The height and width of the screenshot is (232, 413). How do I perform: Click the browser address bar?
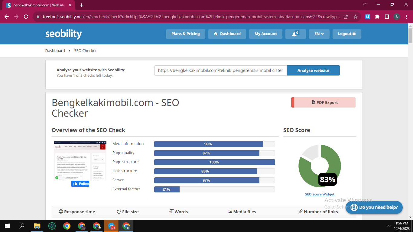(x=191, y=17)
